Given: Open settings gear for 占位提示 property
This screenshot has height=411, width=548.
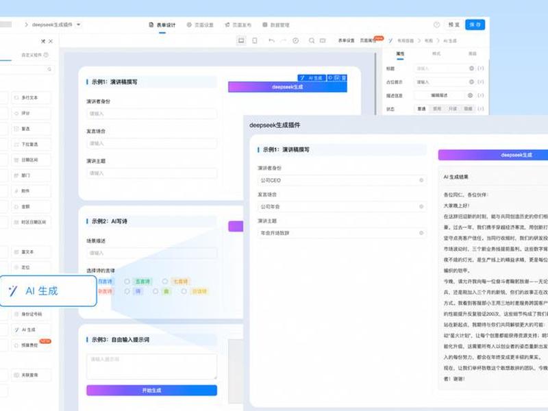Looking at the screenshot, I should click(x=471, y=82).
